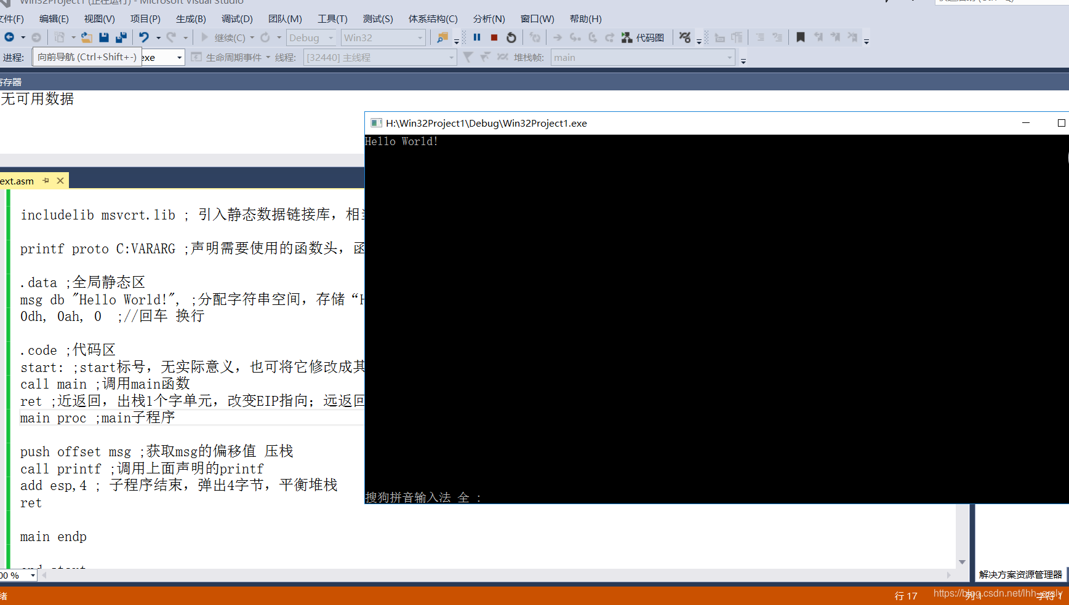
Task: Redo with the gray redo arrow
Action: click(x=172, y=38)
